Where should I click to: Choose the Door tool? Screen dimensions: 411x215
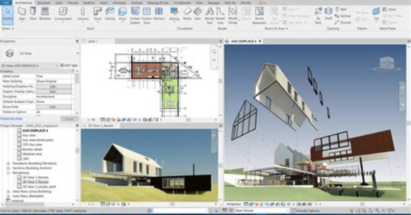click(33, 14)
